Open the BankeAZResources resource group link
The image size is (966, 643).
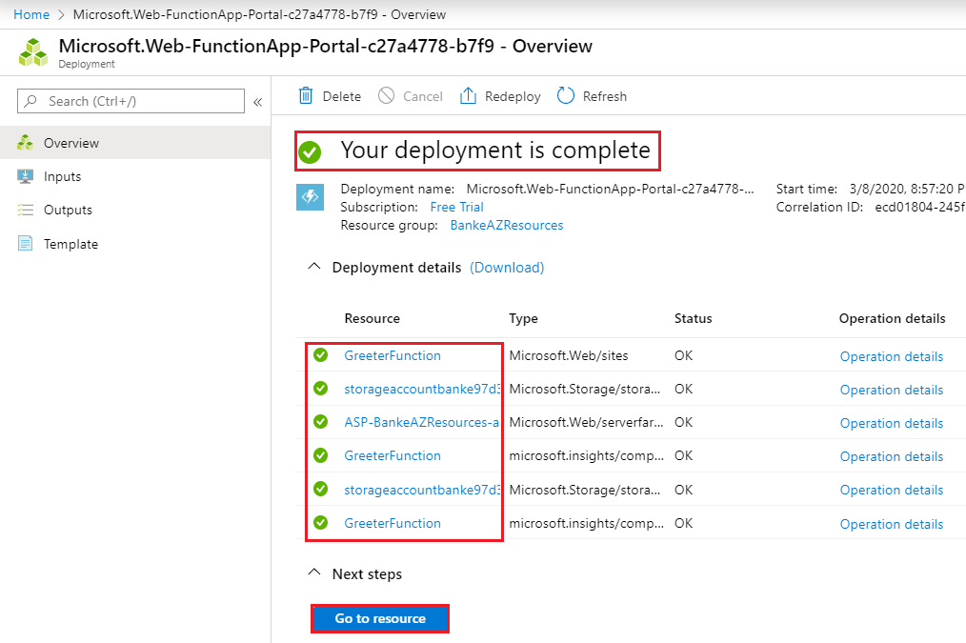(506, 225)
